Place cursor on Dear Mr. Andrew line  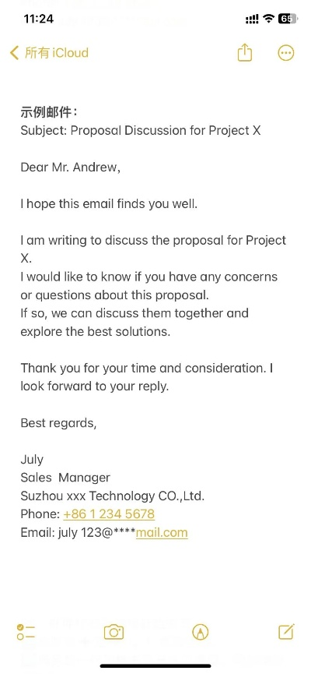(70, 167)
